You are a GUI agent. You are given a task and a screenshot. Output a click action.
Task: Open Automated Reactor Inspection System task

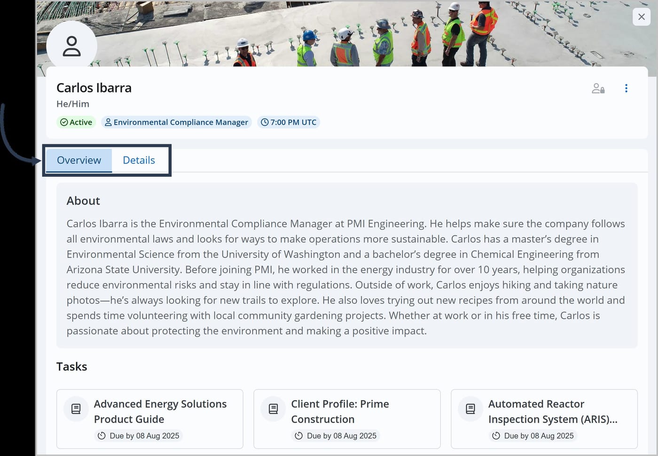coord(544,419)
